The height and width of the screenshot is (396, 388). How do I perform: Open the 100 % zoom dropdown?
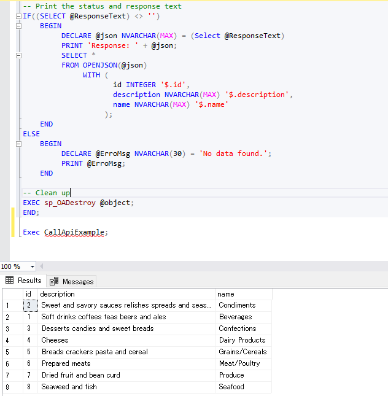[x=32, y=266]
